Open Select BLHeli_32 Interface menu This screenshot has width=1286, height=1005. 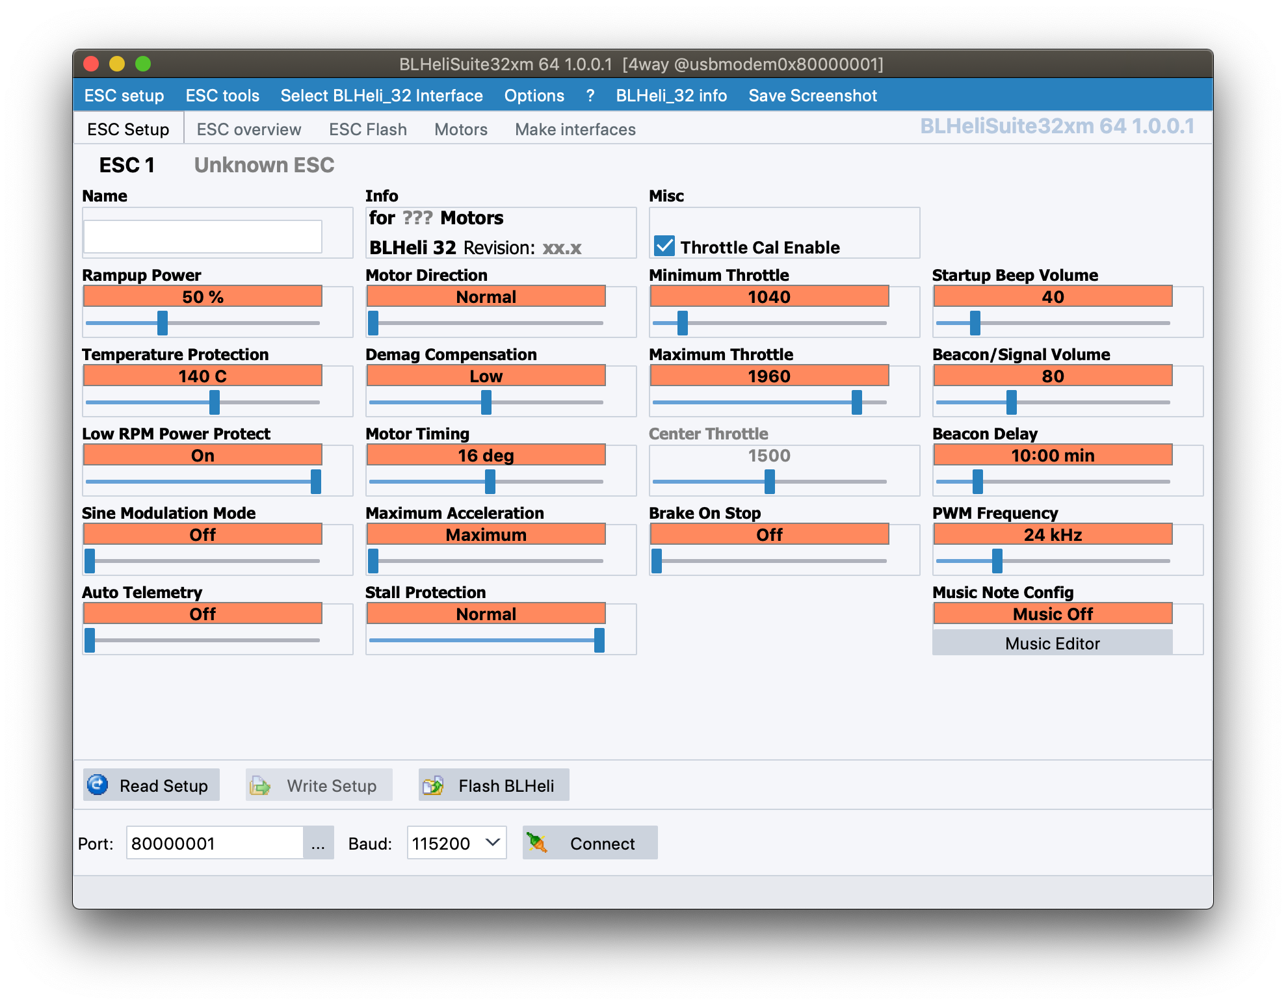(382, 96)
